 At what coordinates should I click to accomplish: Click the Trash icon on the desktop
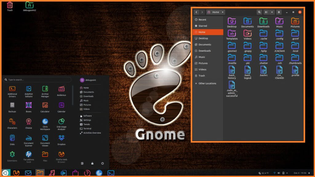[x=10, y=6]
